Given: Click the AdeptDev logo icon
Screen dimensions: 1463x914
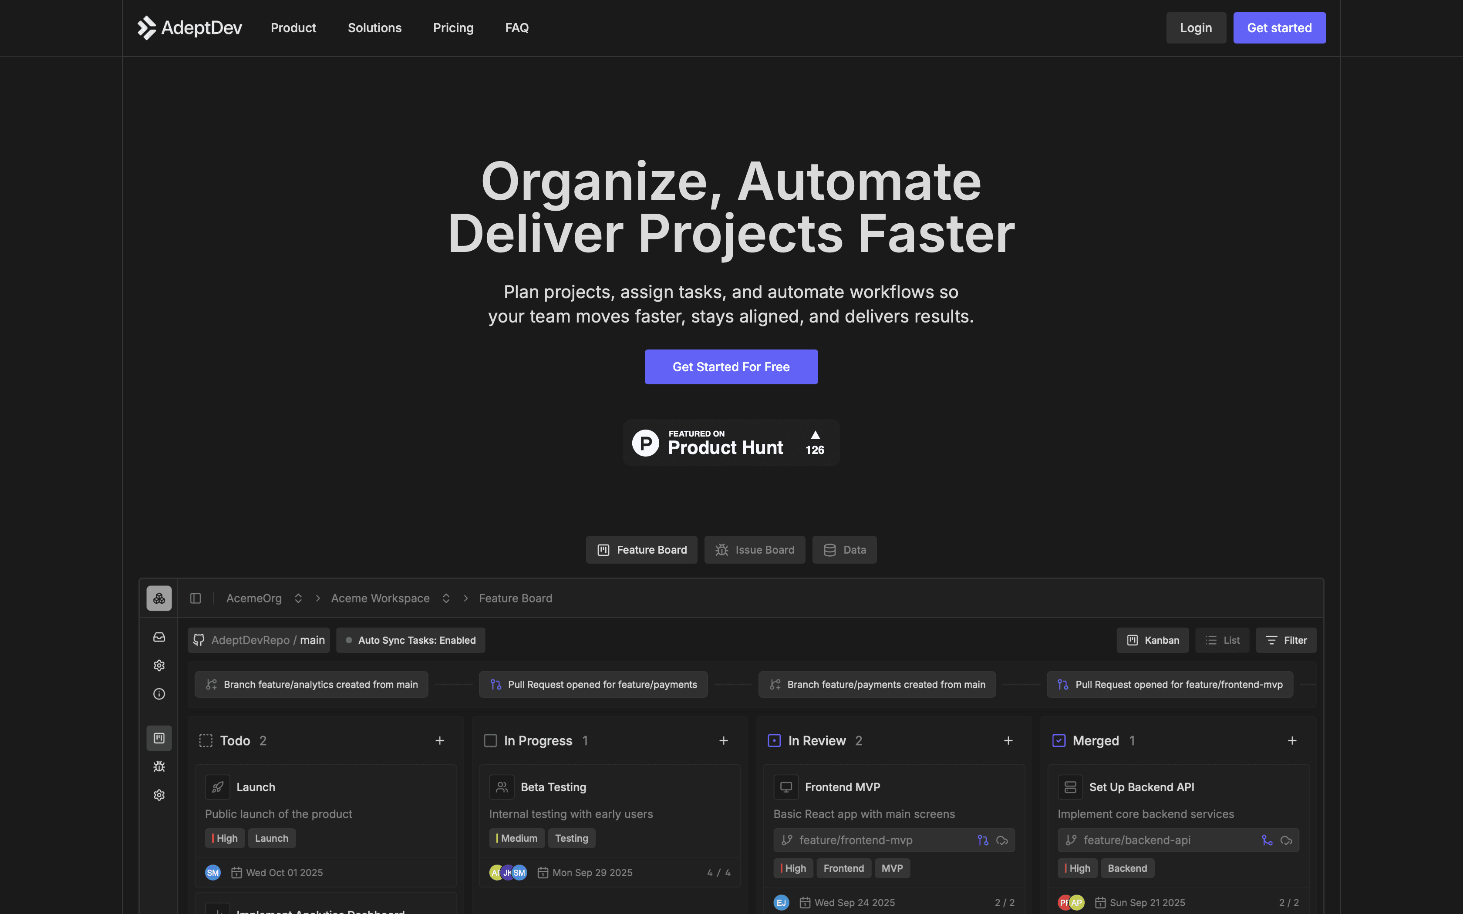Looking at the screenshot, I should (x=146, y=28).
